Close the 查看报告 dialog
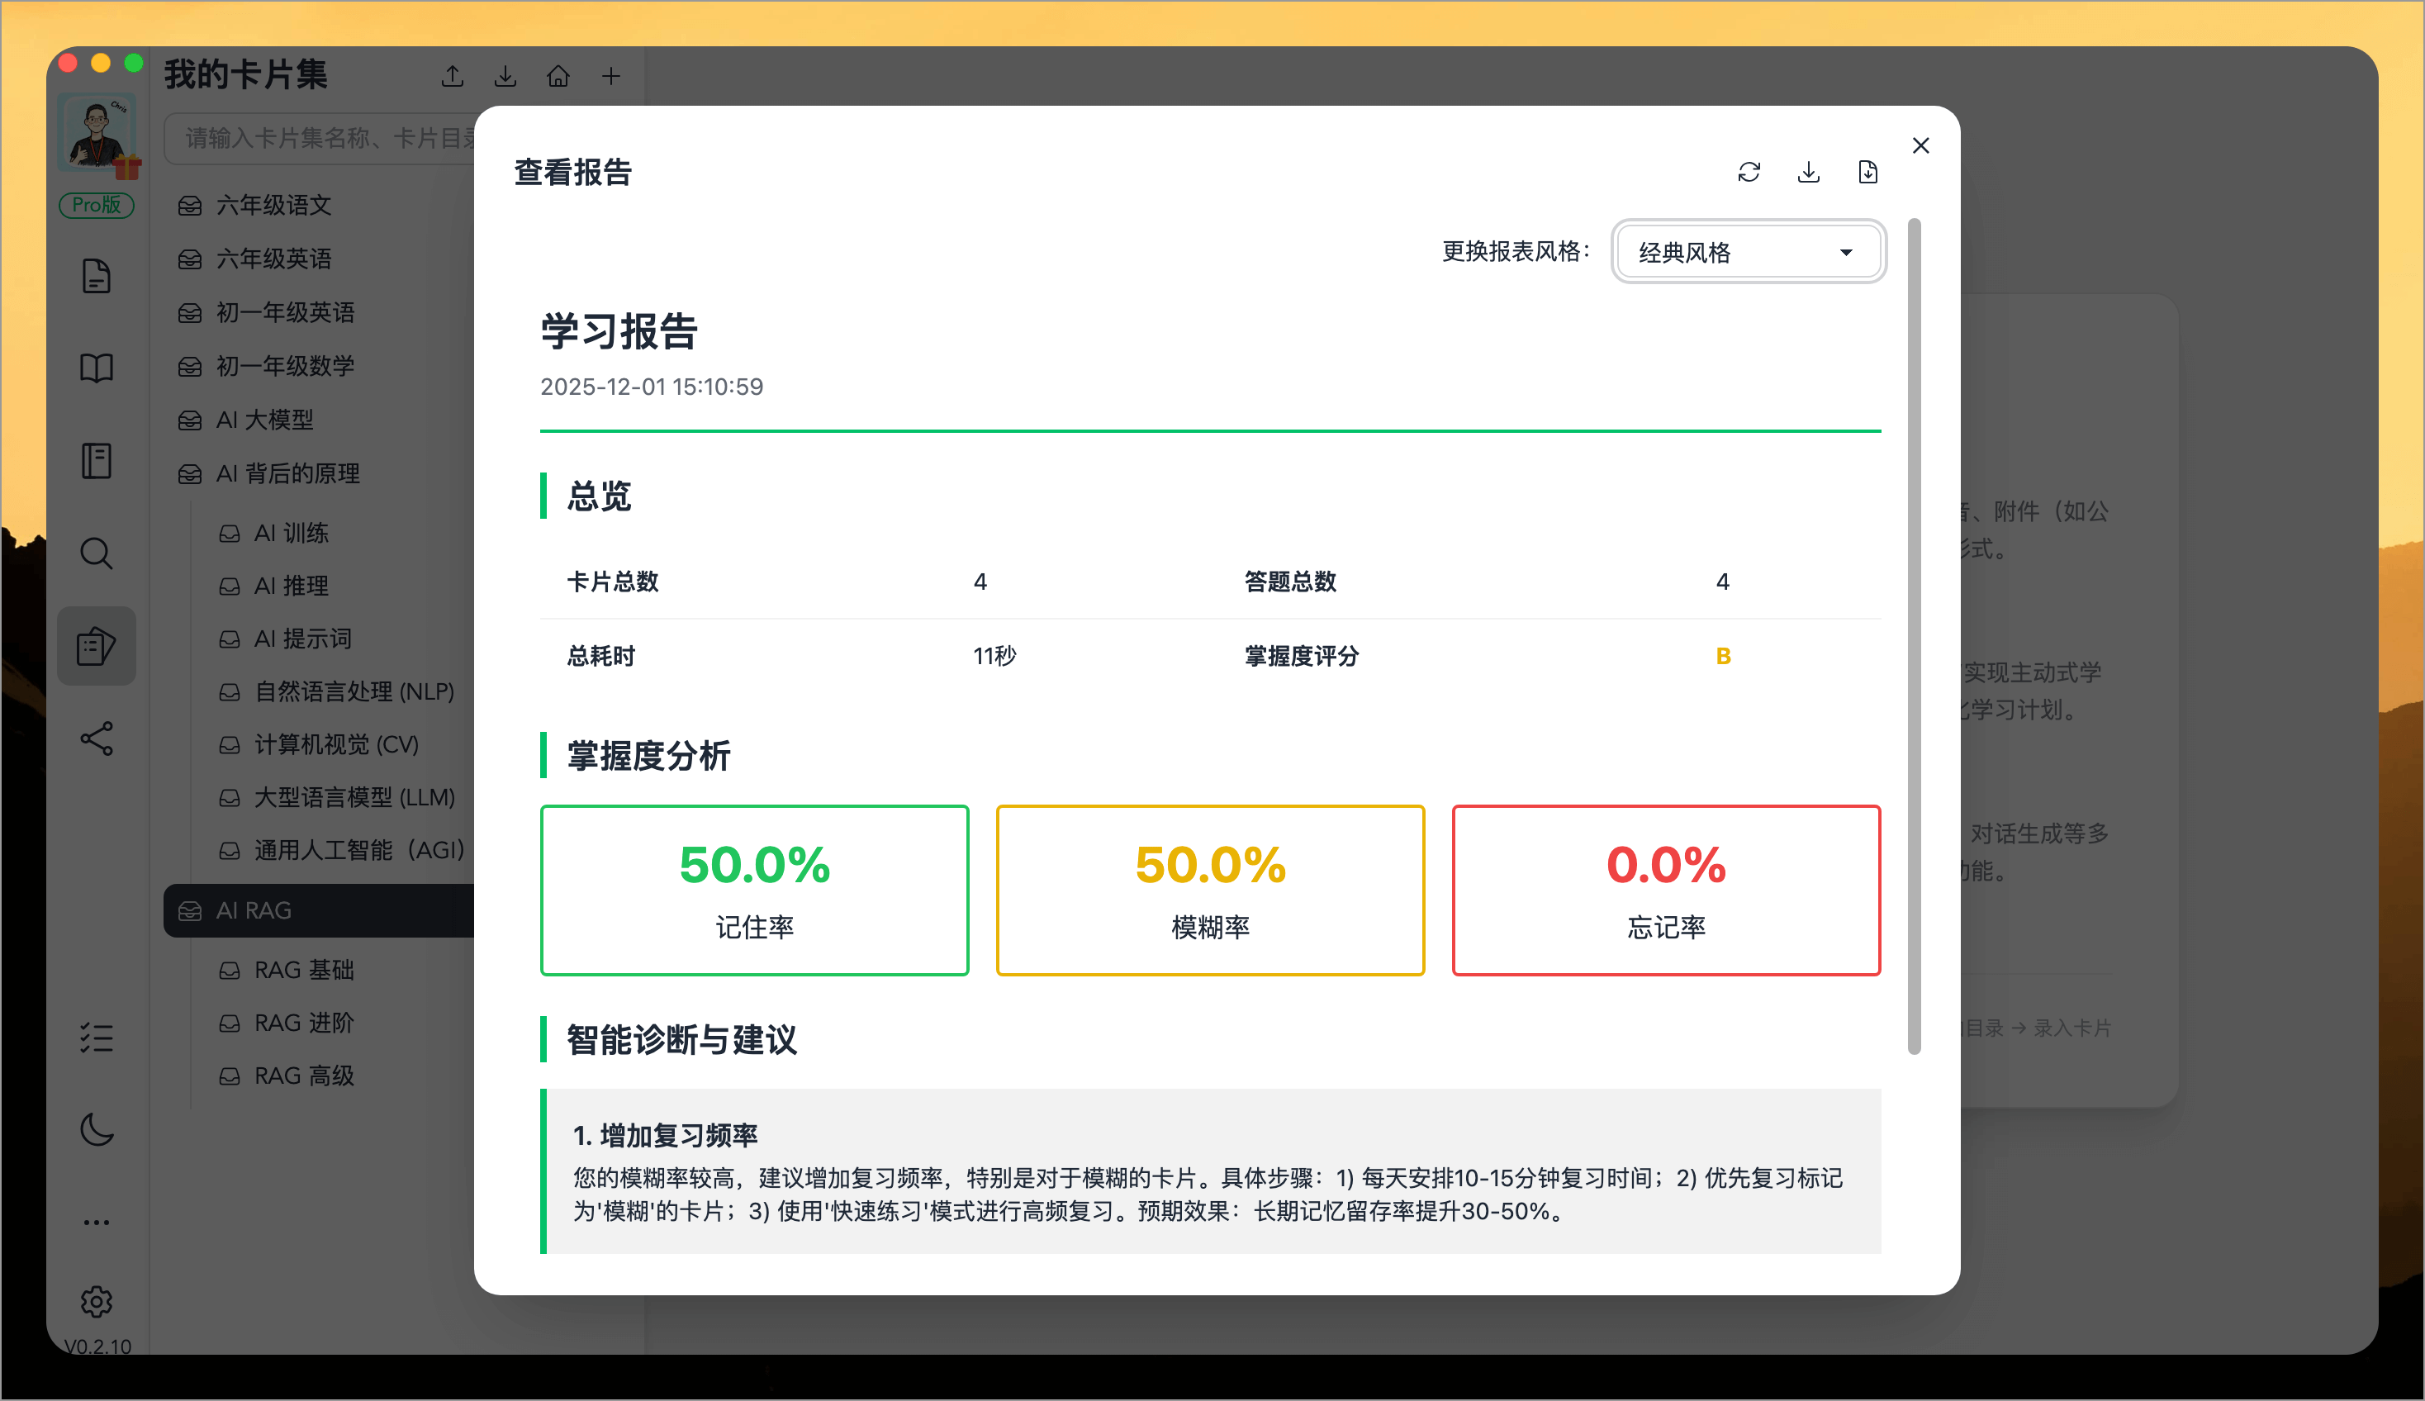Screen dimensions: 2425x1401 (1920, 145)
